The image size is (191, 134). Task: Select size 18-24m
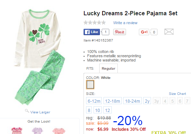coord(132,101)
